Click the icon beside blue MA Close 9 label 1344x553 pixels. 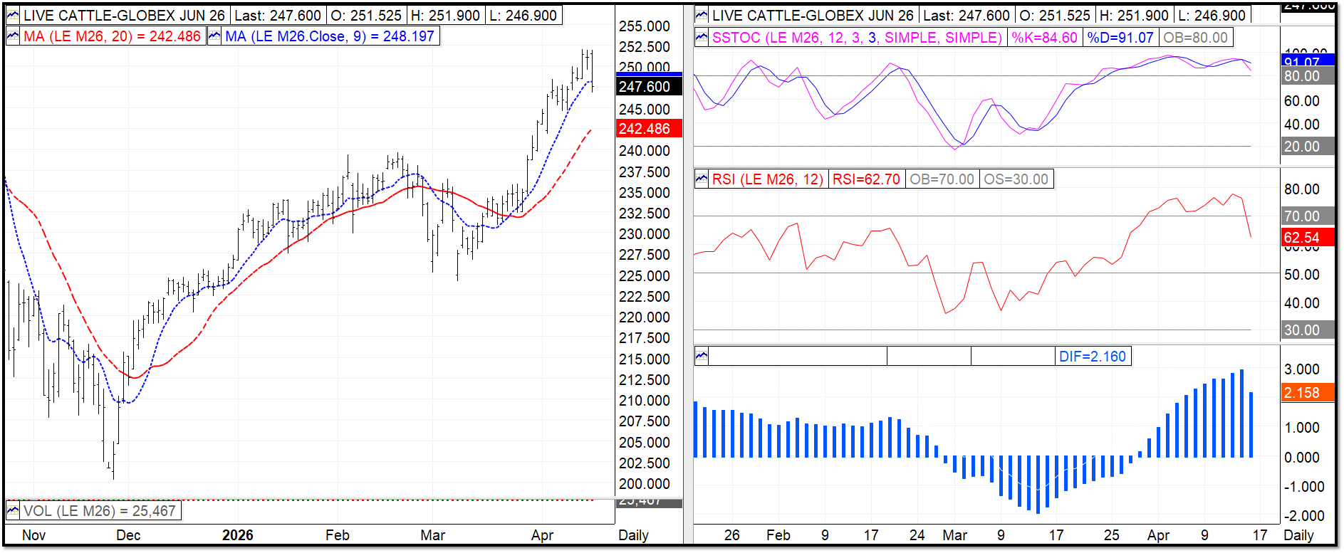click(214, 36)
